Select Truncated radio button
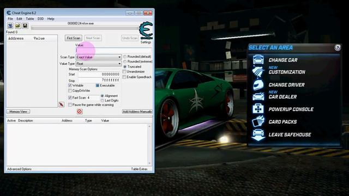This screenshot has width=349, height=196. click(125, 66)
